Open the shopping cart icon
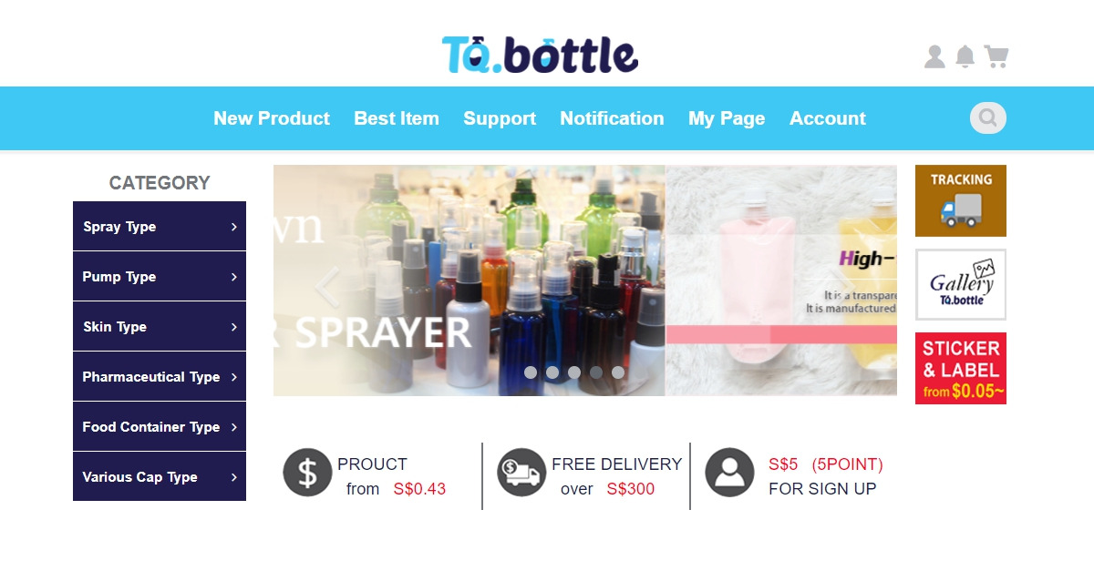 click(x=996, y=56)
